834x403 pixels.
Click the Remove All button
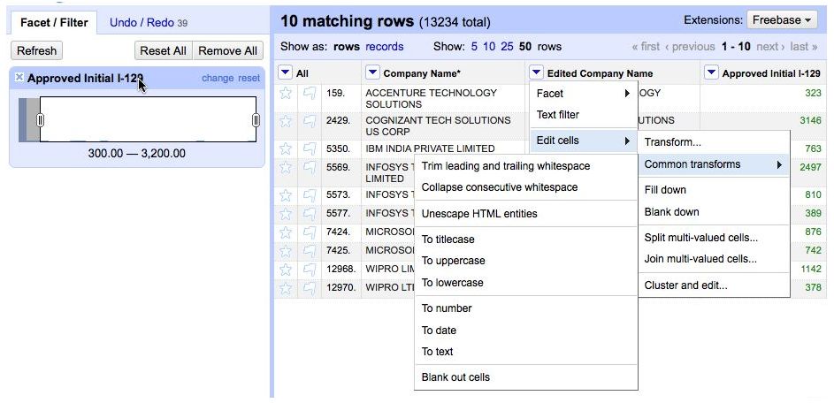227,51
